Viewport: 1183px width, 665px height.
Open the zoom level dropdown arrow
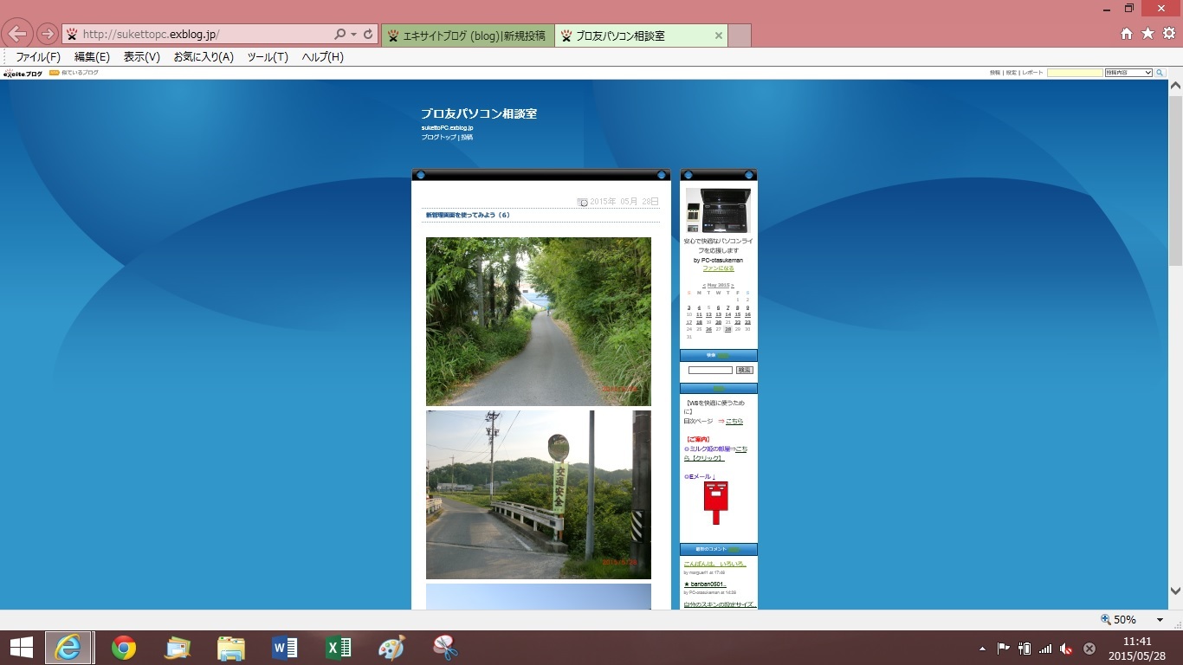1160,620
